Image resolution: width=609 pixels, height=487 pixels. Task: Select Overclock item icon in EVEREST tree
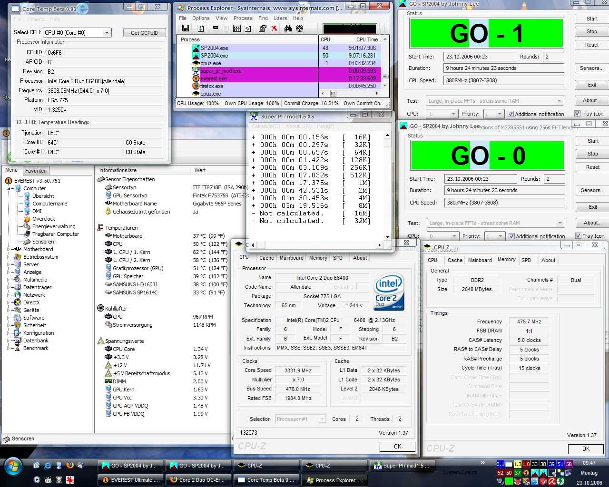click(27, 219)
